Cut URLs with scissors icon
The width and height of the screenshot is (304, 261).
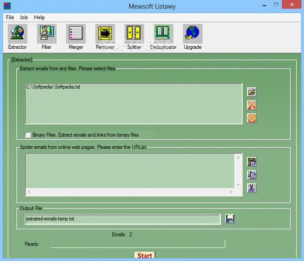[252, 188]
